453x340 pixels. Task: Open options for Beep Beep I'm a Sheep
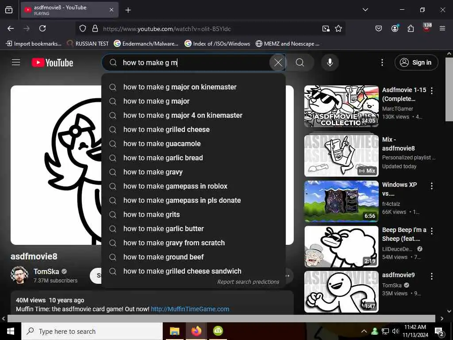(x=432, y=231)
